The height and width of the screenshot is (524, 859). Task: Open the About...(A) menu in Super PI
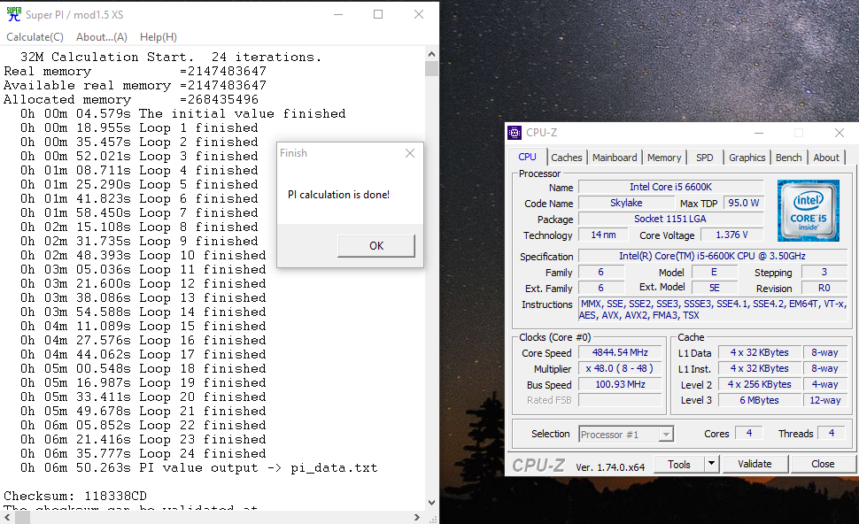click(x=102, y=36)
